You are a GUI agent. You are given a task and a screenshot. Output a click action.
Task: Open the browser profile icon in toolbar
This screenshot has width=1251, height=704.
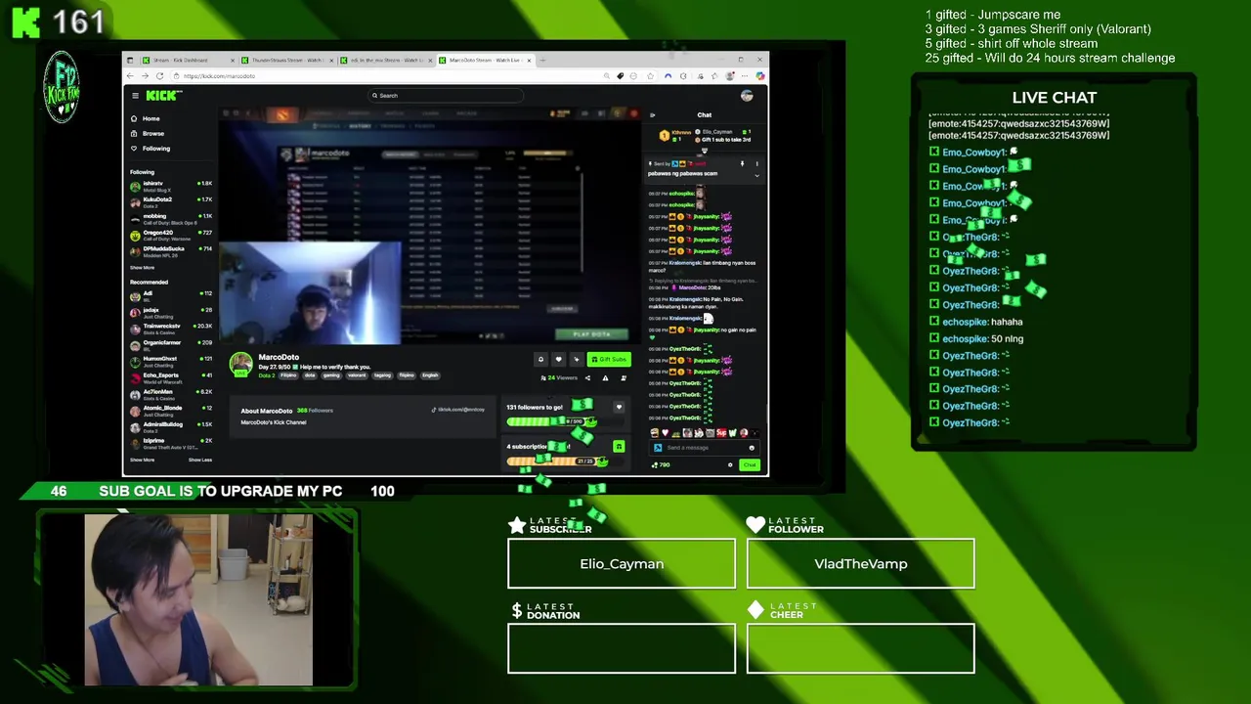click(x=729, y=75)
